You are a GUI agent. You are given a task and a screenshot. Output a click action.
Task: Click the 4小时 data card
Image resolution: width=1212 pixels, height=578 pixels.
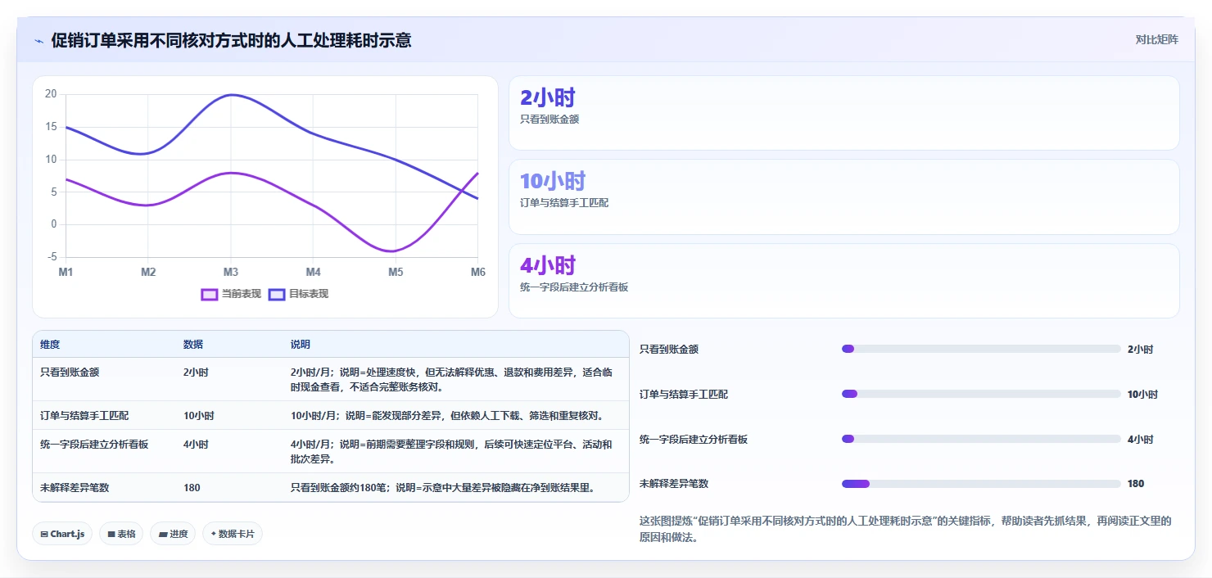pos(844,281)
